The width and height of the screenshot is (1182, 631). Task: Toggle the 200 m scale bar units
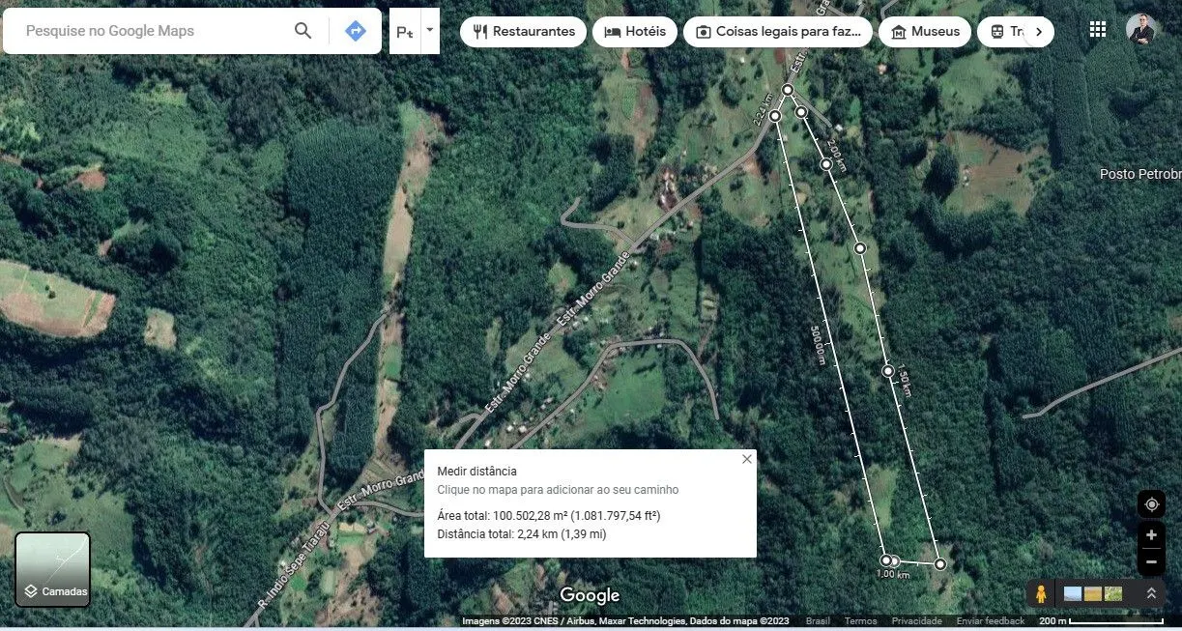(1101, 621)
